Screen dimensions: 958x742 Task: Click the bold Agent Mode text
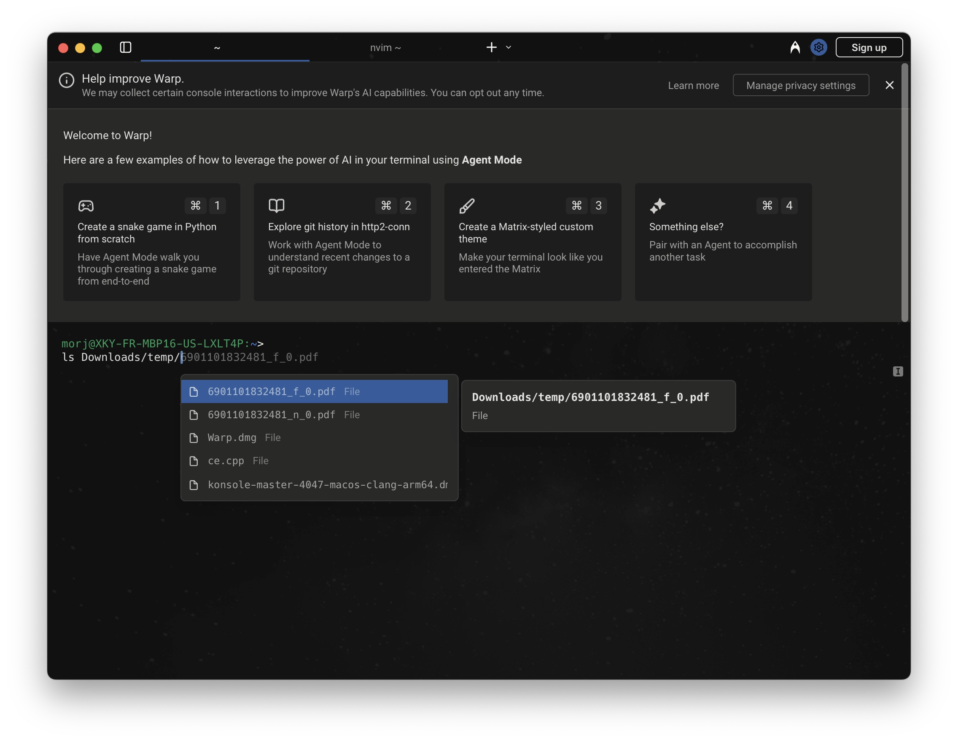point(492,160)
